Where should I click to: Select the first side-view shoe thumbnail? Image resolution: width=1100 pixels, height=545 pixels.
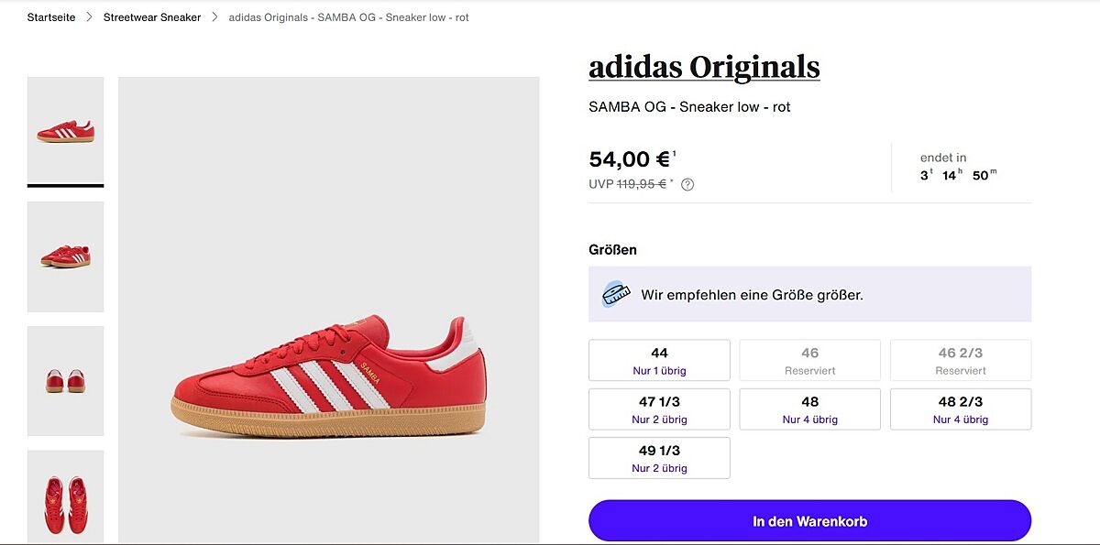point(65,131)
